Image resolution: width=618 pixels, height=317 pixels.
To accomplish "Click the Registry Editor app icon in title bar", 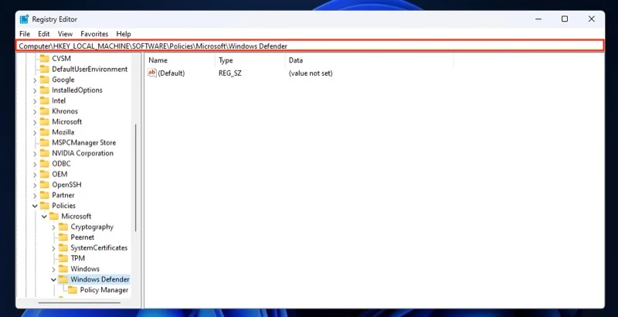I will [24, 19].
